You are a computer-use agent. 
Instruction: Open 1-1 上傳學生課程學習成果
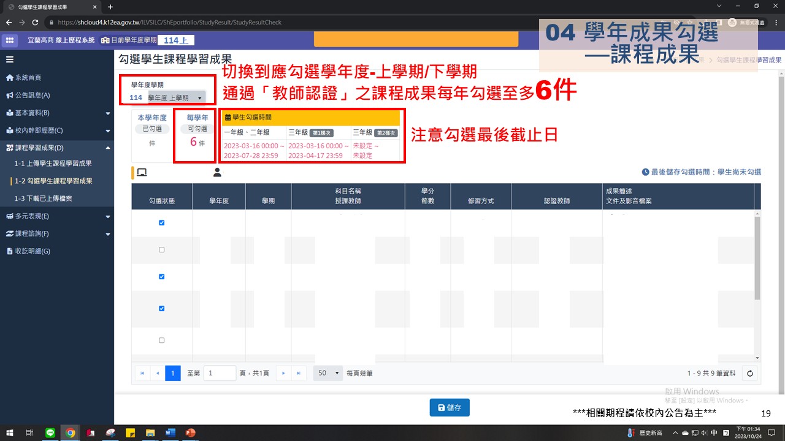(53, 164)
